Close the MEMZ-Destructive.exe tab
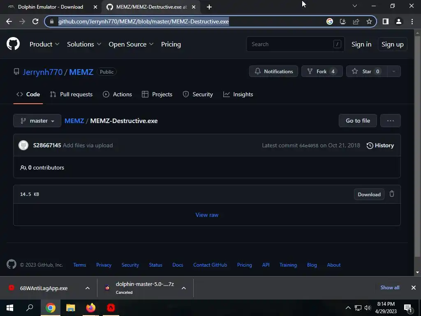This screenshot has width=421, height=316. click(x=194, y=7)
